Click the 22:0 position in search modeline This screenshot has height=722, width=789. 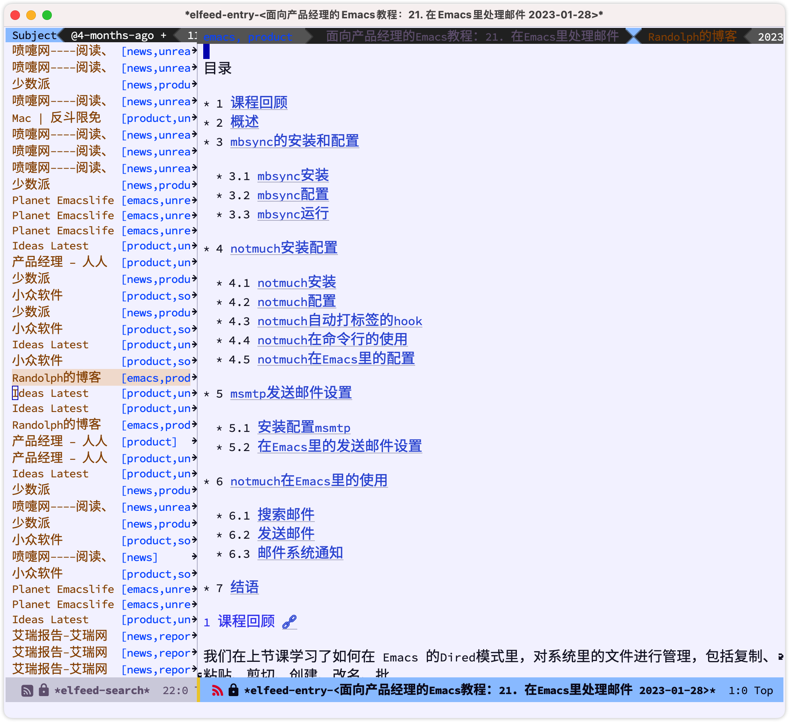pyautogui.click(x=175, y=691)
